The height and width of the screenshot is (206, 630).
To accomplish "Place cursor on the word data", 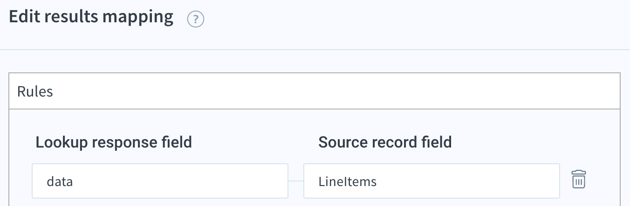I will [x=60, y=181].
